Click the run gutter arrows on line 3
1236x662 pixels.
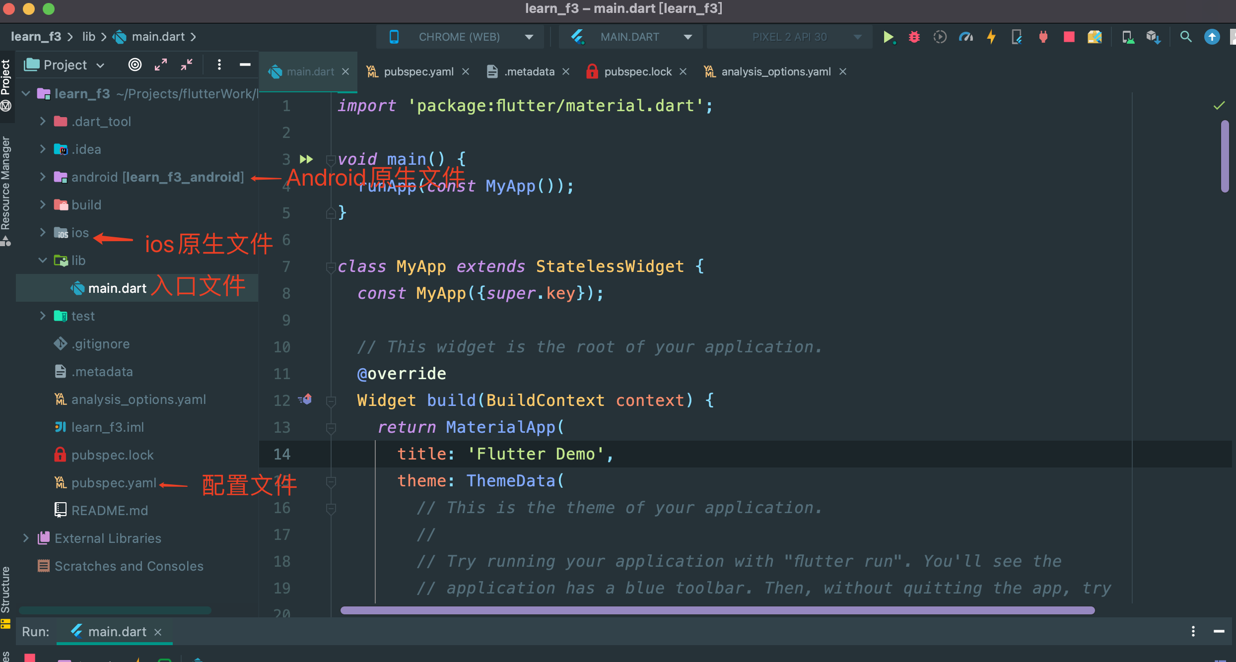click(x=306, y=159)
